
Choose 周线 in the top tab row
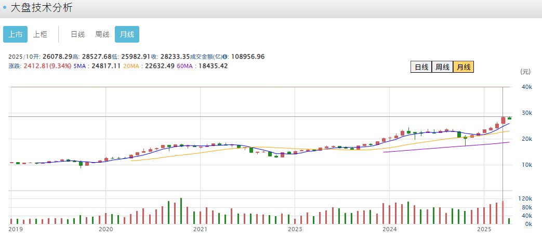pyautogui.click(x=102, y=34)
